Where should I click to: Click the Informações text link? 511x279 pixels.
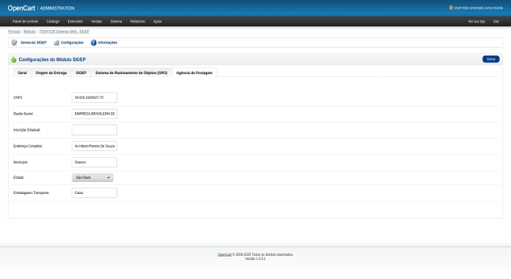pos(108,43)
